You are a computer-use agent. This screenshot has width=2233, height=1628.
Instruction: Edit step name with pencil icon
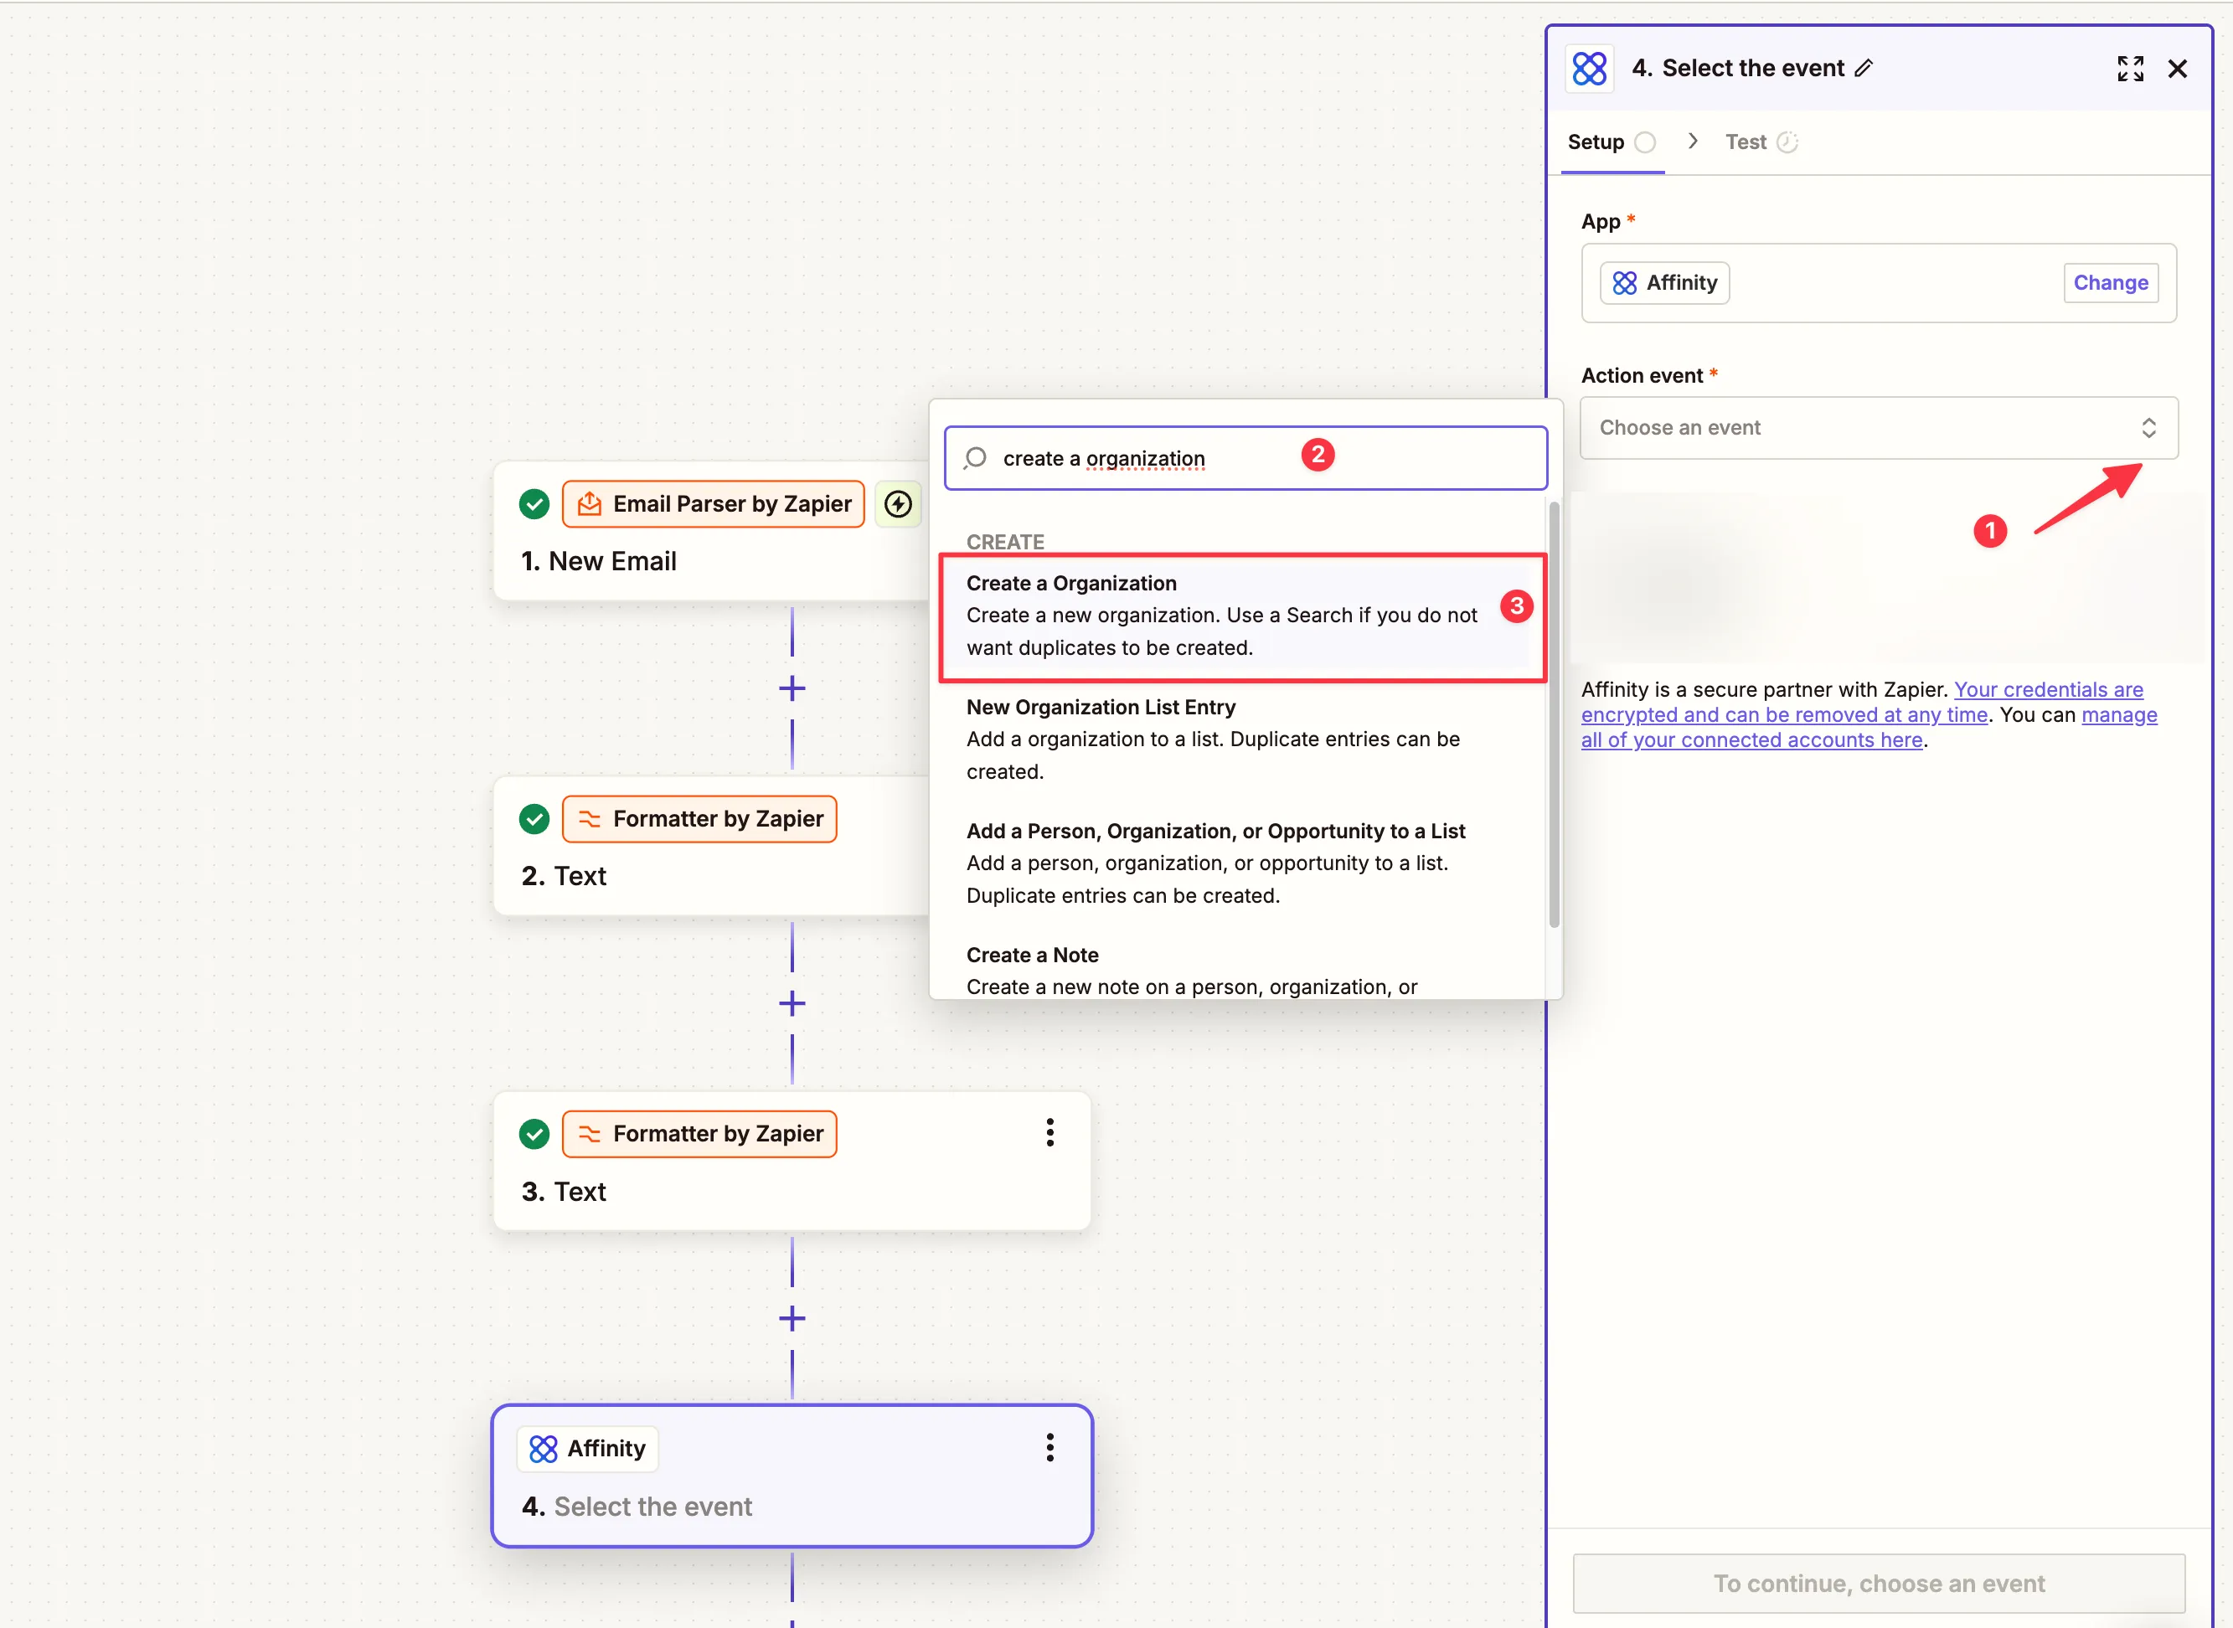(1864, 68)
